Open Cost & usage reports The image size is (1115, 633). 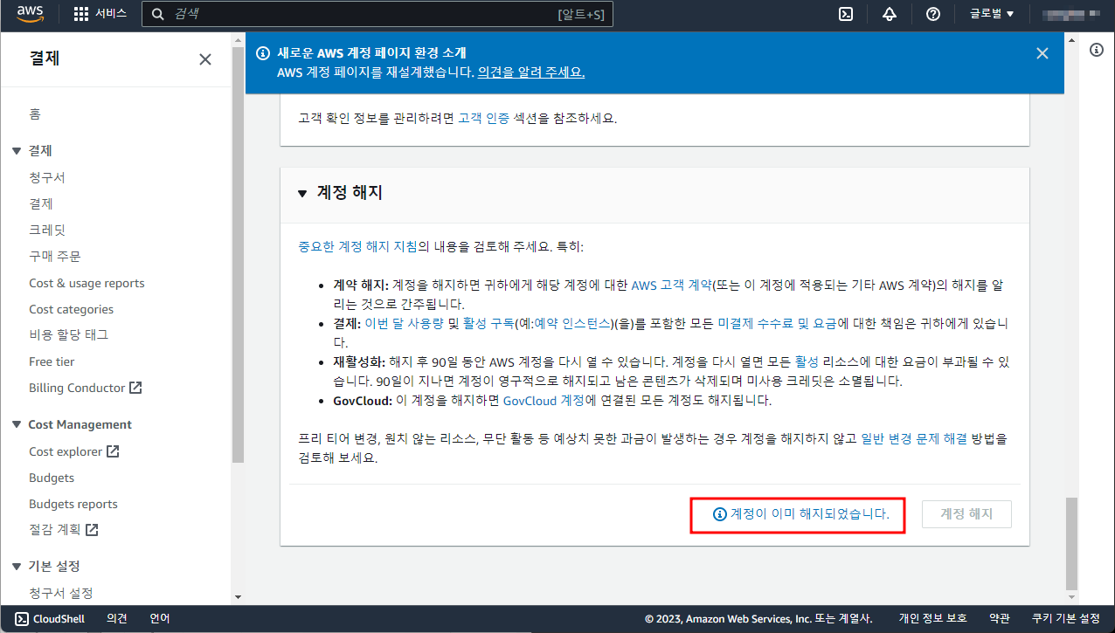coord(87,283)
